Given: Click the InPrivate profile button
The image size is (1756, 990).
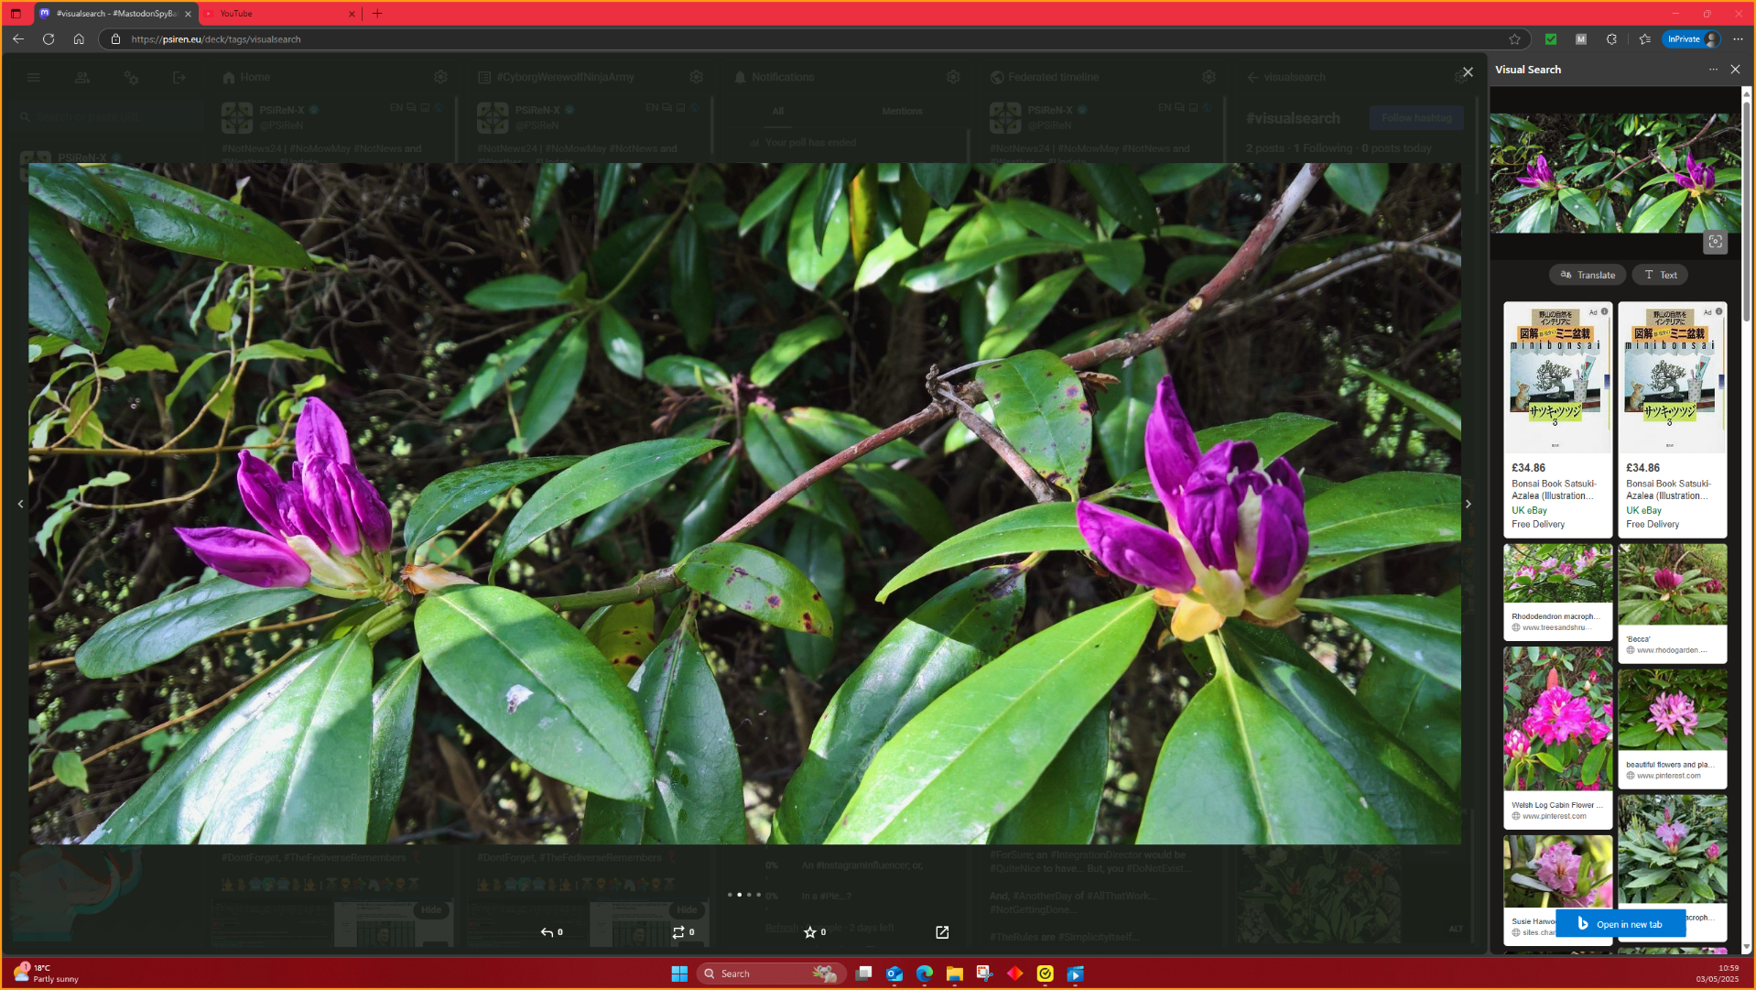Looking at the screenshot, I should pyautogui.click(x=1691, y=39).
